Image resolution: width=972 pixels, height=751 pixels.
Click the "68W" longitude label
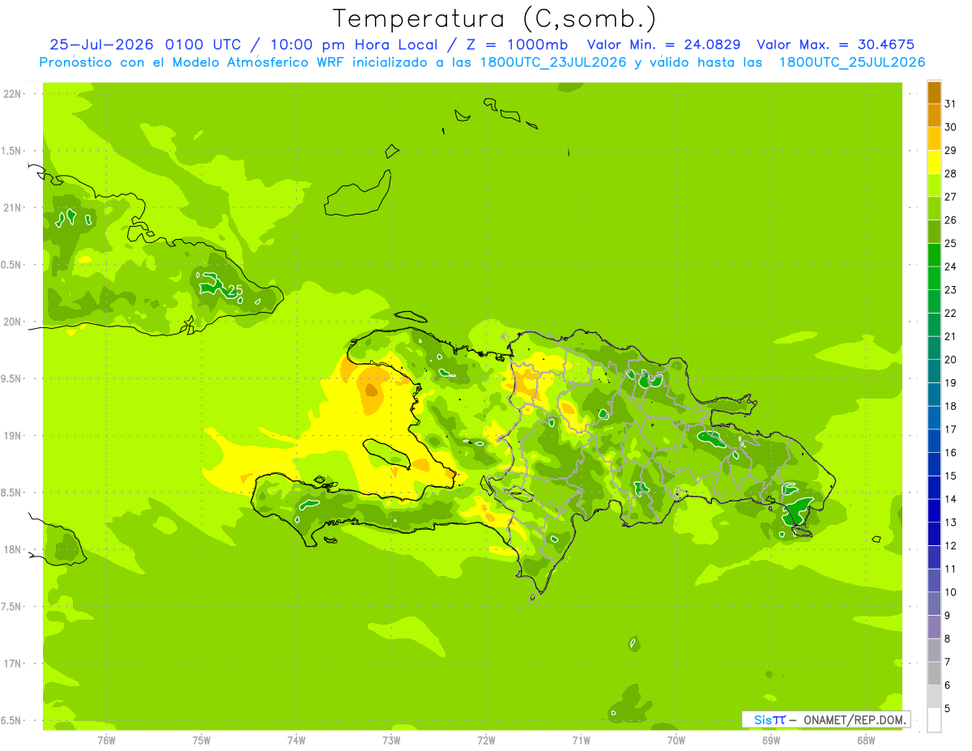[x=865, y=740]
